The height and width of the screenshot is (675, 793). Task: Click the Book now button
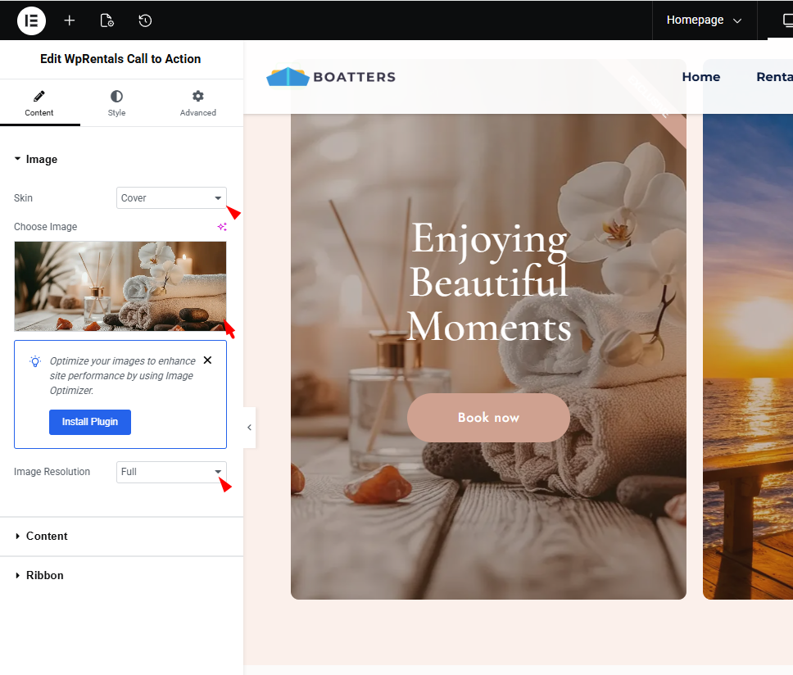click(488, 418)
